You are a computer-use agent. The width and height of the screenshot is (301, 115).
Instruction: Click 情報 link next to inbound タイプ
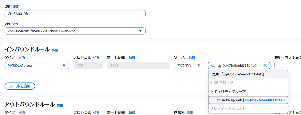tap(22, 57)
